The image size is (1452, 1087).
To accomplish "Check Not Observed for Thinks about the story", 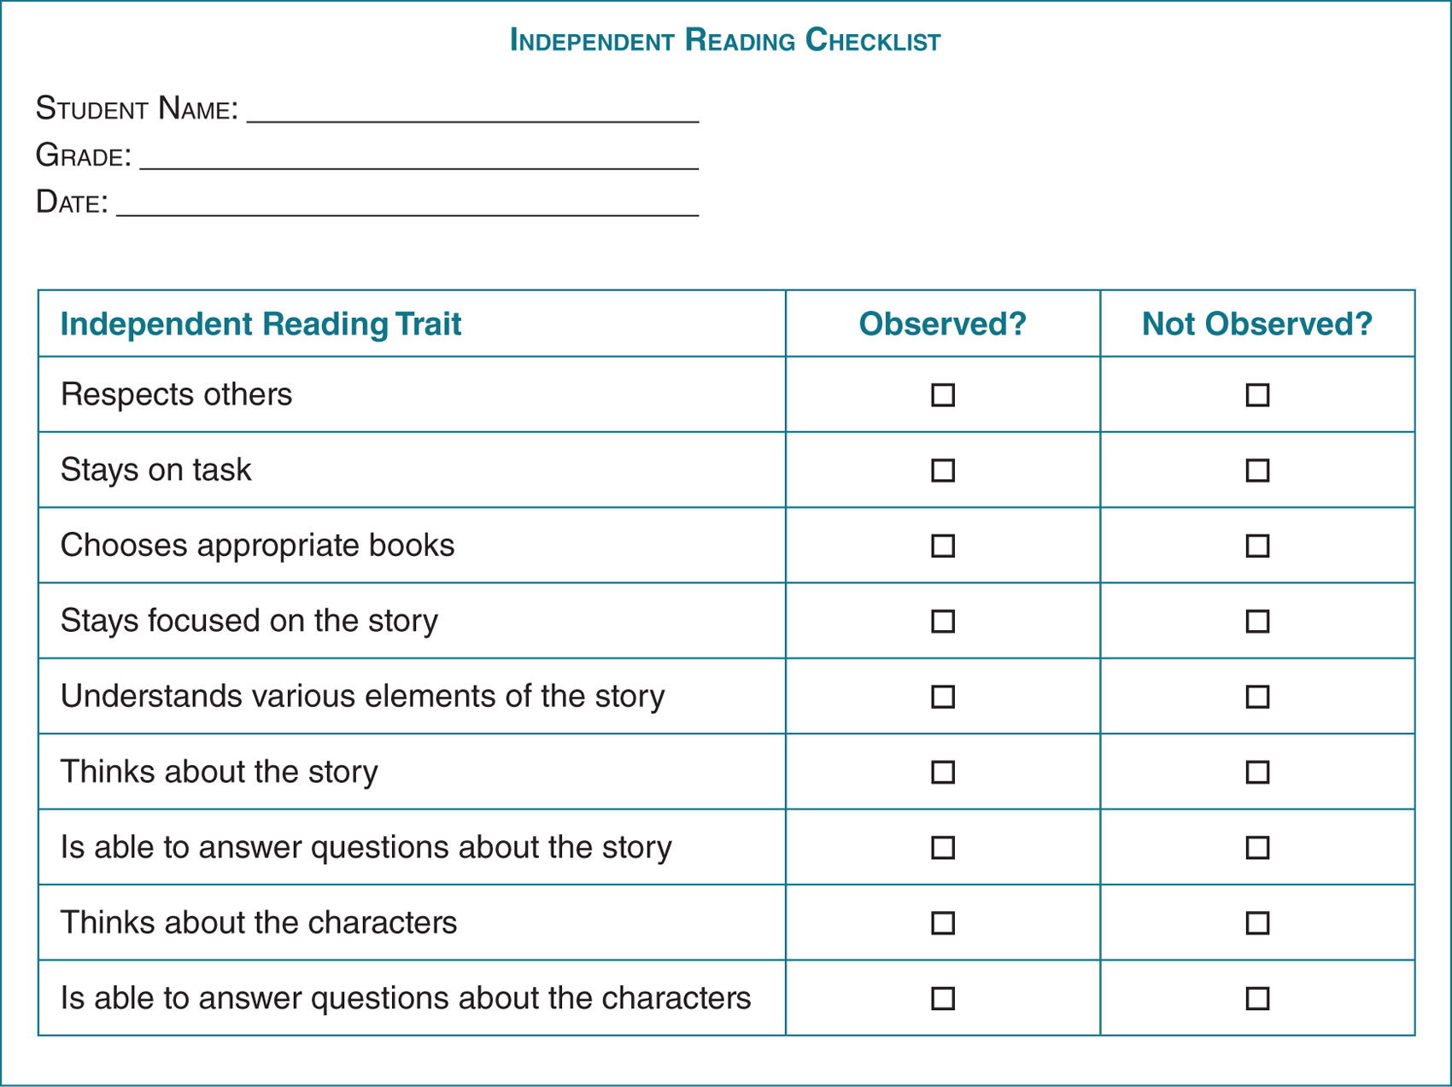I will 1257,772.
